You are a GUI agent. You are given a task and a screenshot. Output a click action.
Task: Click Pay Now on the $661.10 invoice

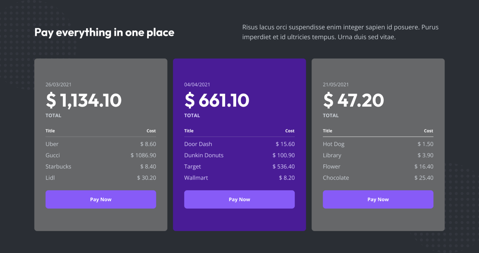pos(239,199)
